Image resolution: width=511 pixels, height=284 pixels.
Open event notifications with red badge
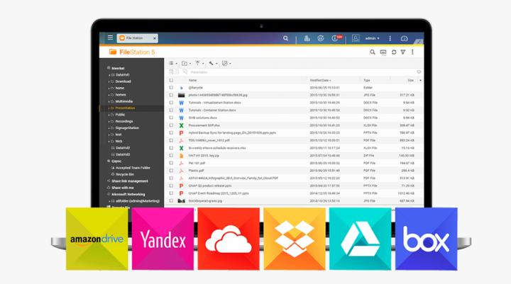pos(336,38)
